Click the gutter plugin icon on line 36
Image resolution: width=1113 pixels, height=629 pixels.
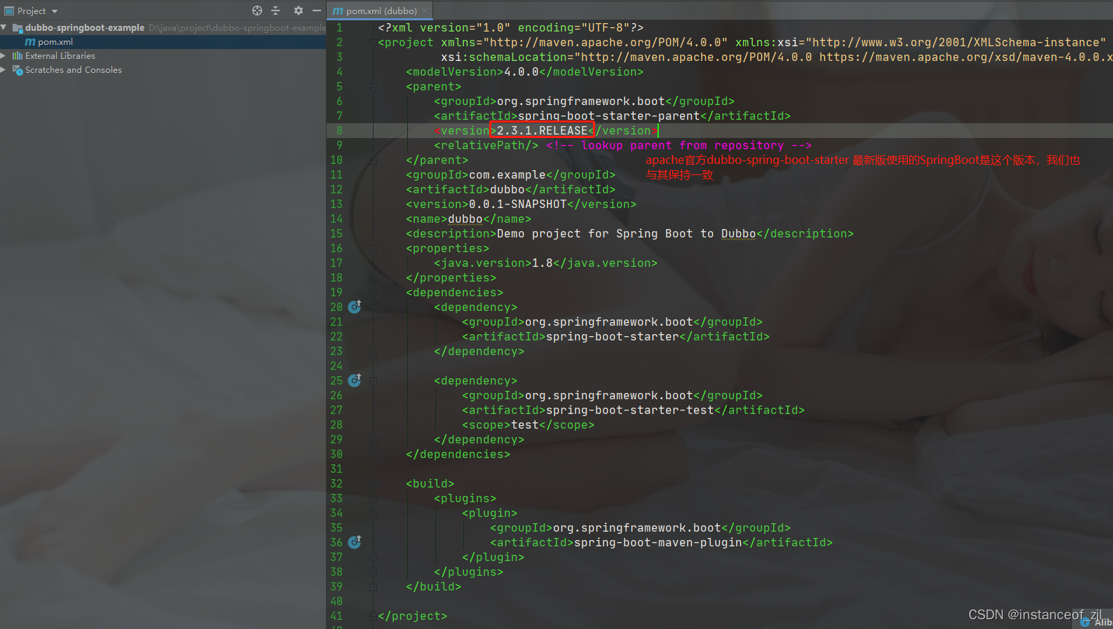tap(355, 542)
